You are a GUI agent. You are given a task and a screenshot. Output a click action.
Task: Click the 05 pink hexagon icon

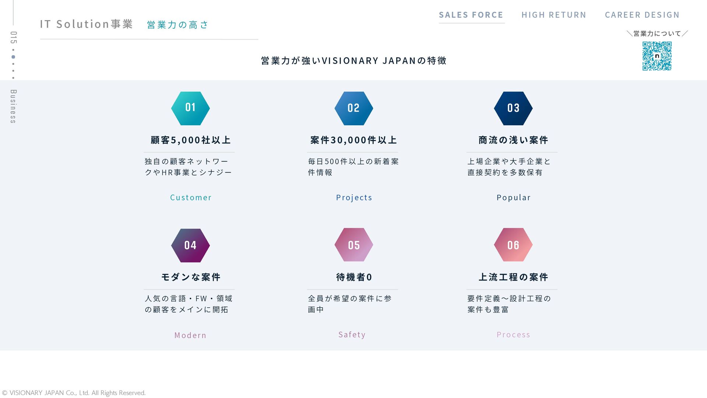353,245
